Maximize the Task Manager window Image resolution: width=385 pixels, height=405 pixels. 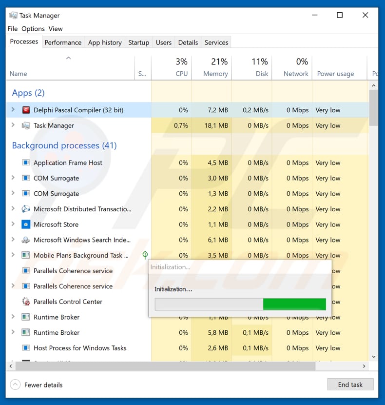pyautogui.click(x=340, y=15)
